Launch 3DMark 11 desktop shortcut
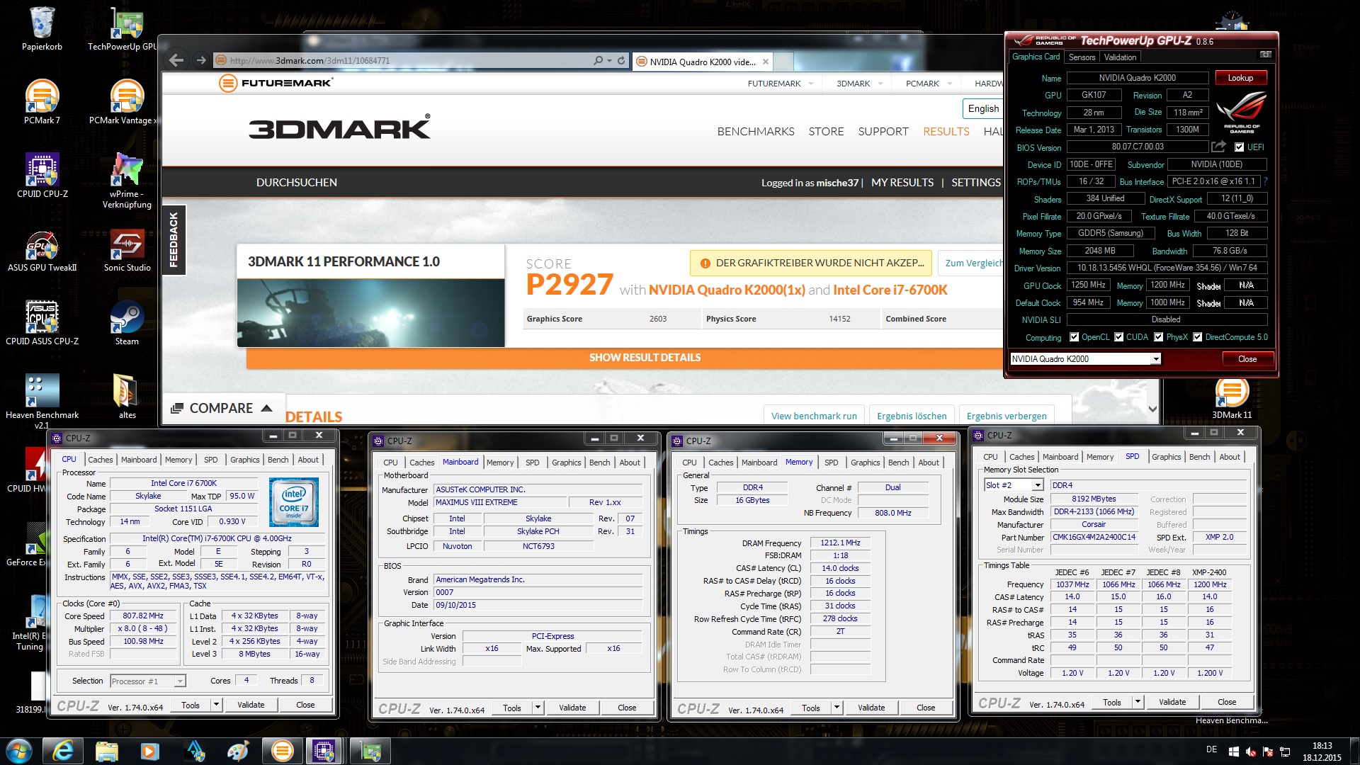The width and height of the screenshot is (1360, 765). [1232, 398]
